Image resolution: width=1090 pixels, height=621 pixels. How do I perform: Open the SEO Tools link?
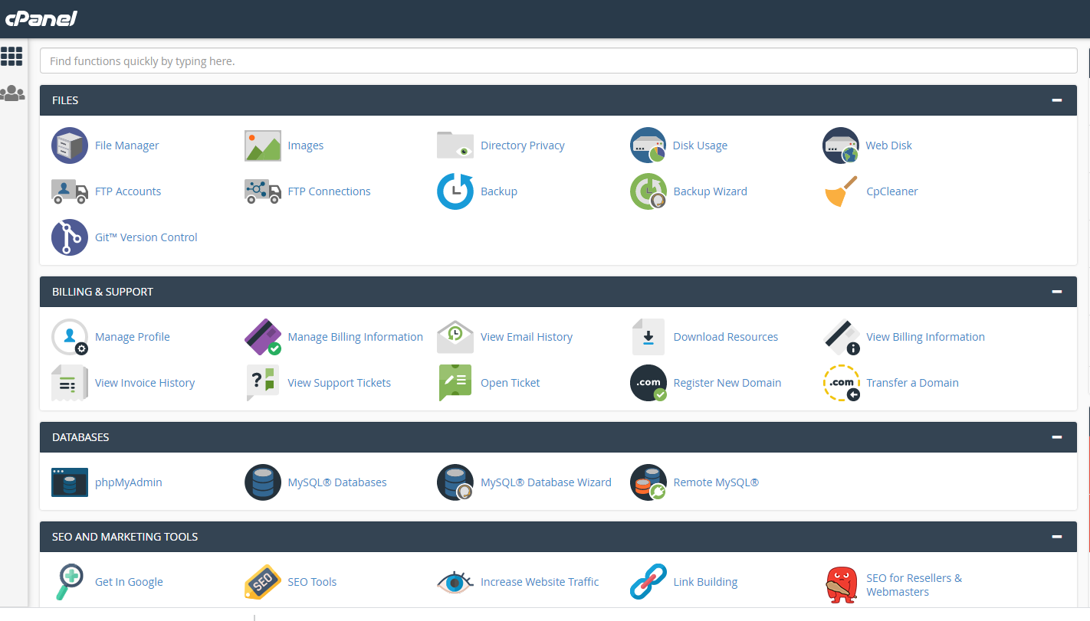312,582
